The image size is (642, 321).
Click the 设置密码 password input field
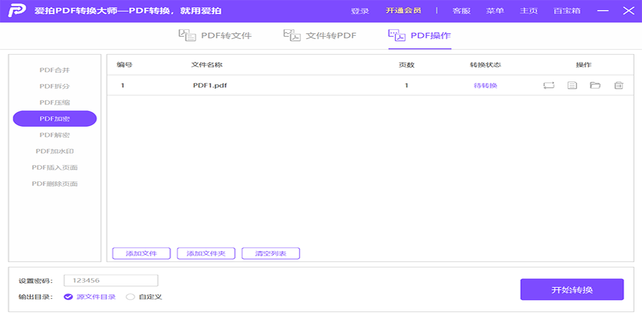point(111,280)
